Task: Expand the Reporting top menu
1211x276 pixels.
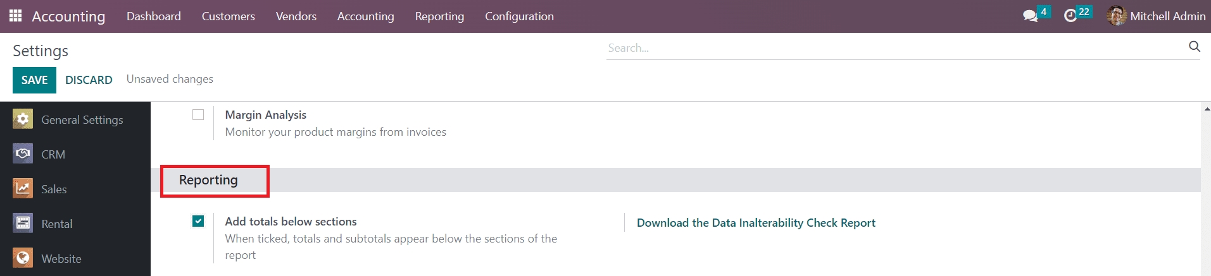Action: [439, 16]
